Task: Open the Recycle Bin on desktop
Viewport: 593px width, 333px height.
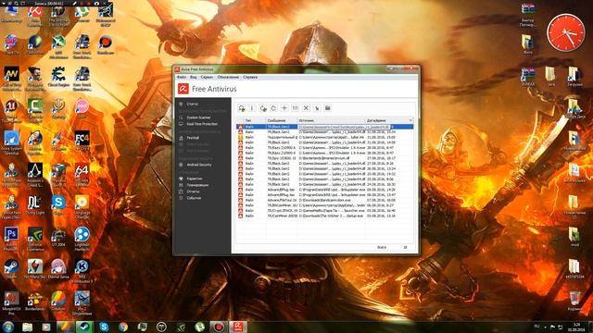Action: click(574, 301)
